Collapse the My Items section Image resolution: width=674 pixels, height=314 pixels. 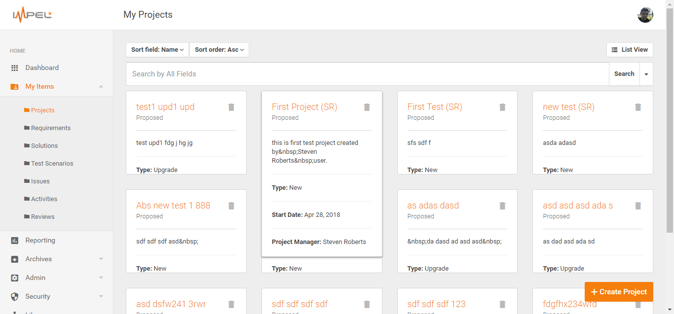101,87
